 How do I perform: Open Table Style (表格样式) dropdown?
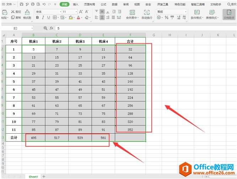click(218, 18)
